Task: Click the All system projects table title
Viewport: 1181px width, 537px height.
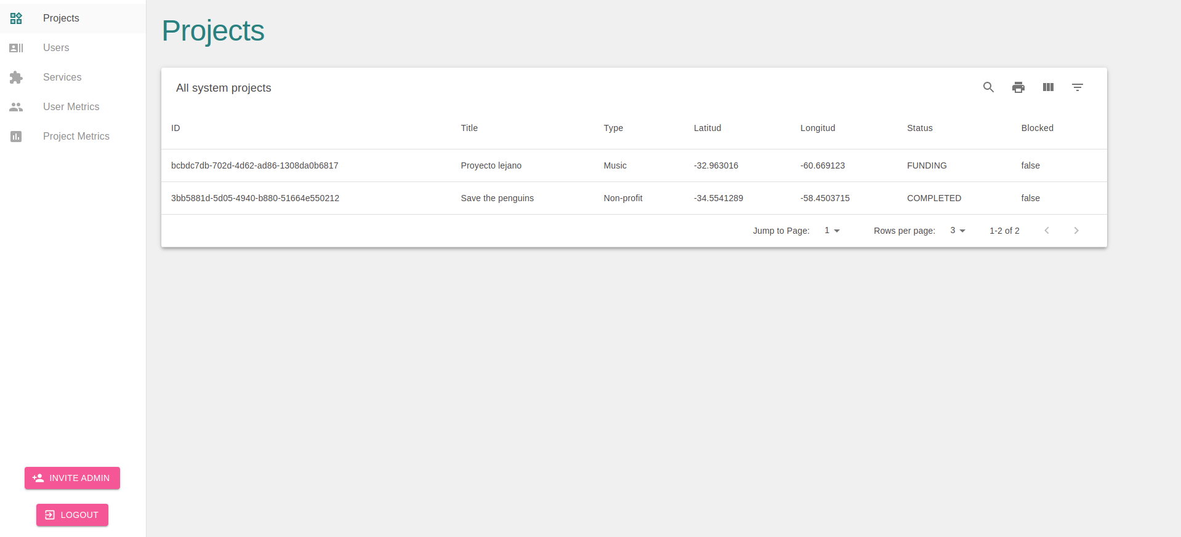Action: pyautogui.click(x=224, y=88)
